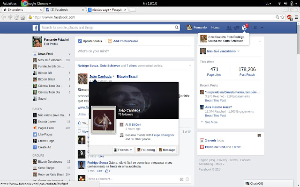Switch to the (3) Facebook tab

pyautogui.click(x=65, y=9)
